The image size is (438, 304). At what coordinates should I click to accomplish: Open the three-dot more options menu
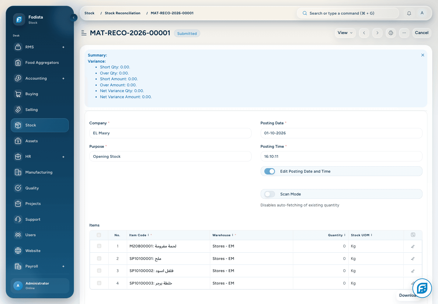[404, 33]
